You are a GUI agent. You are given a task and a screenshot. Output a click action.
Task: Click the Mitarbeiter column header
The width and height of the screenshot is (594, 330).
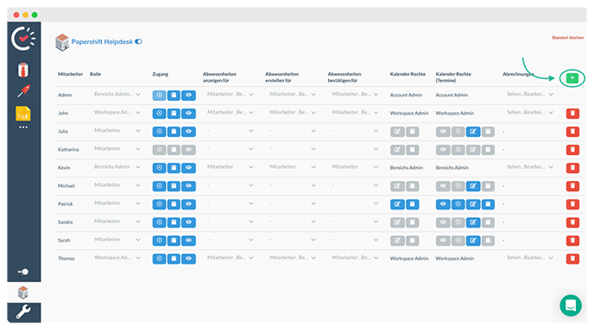[70, 74]
